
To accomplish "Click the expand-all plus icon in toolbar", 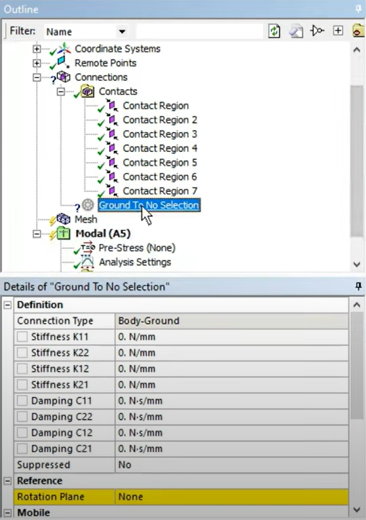I will tap(338, 31).
